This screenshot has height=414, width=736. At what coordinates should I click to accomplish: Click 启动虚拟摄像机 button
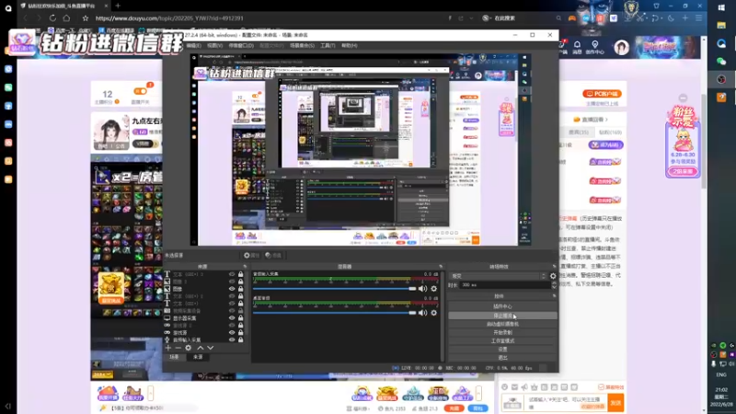tap(502, 324)
